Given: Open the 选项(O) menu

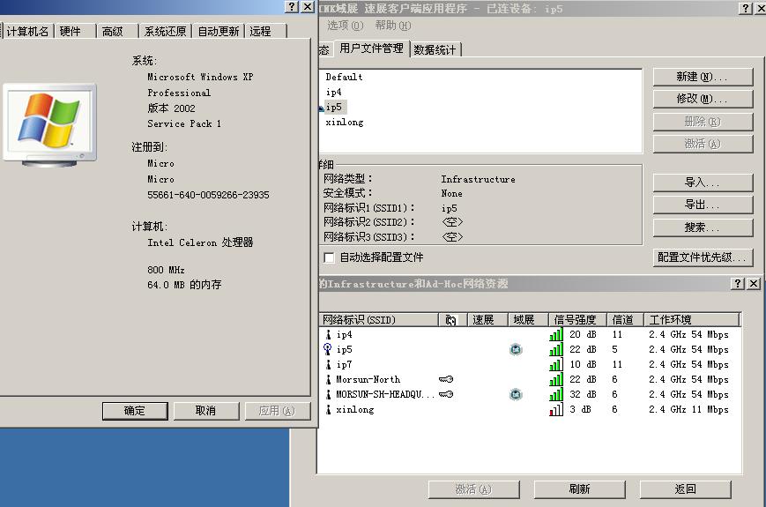Looking at the screenshot, I should (345, 26).
